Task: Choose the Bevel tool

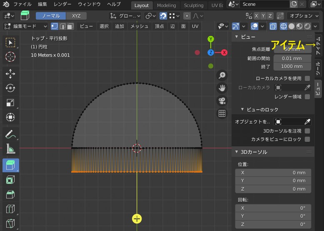Action: (10, 194)
